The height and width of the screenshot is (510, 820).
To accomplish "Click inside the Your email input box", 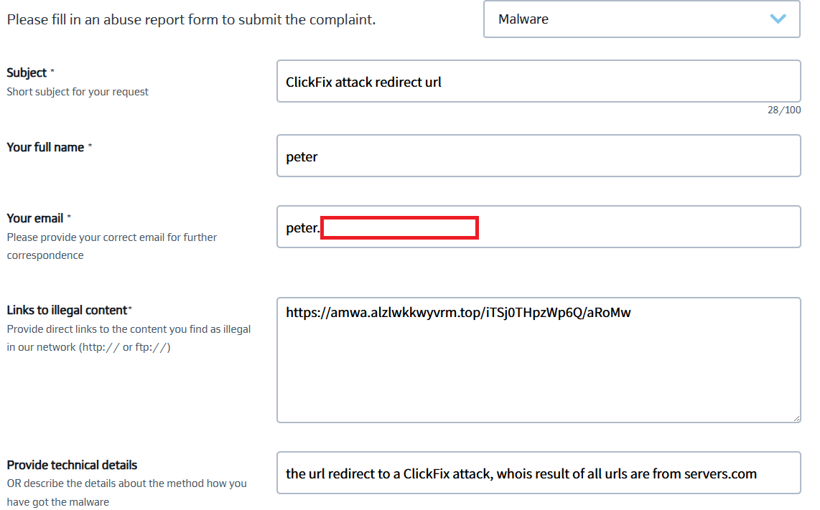I will coord(539,227).
